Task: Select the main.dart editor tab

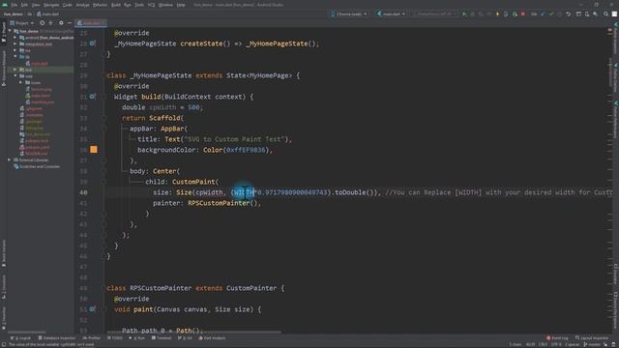Action: pyautogui.click(x=91, y=23)
